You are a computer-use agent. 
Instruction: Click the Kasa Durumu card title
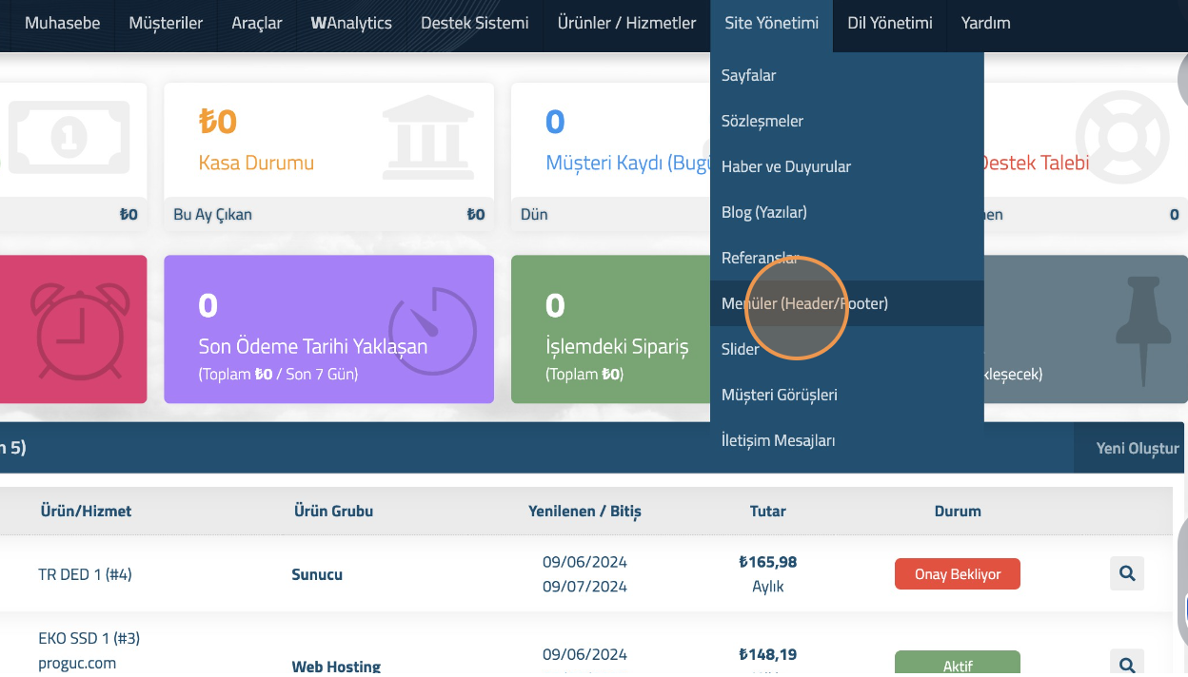[256, 163]
